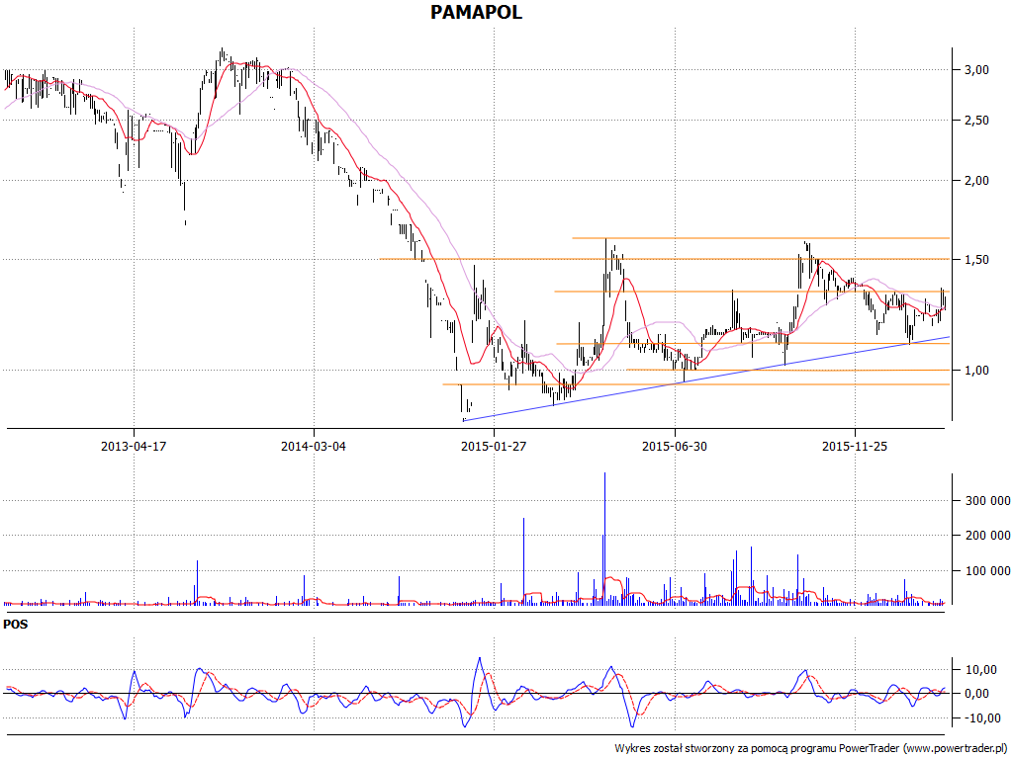Click the 2015-06-30 date label

click(x=675, y=446)
